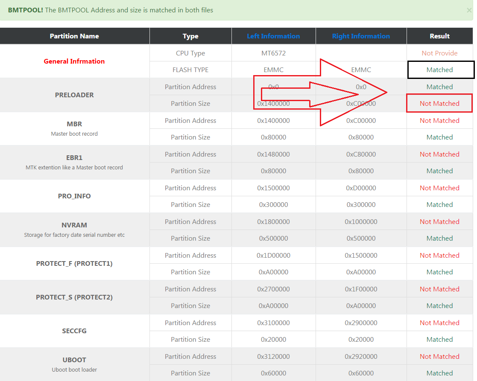This screenshot has height=381, width=477.
Task: Click PRO_INFO right address 0xD00000
Action: (x=361, y=188)
